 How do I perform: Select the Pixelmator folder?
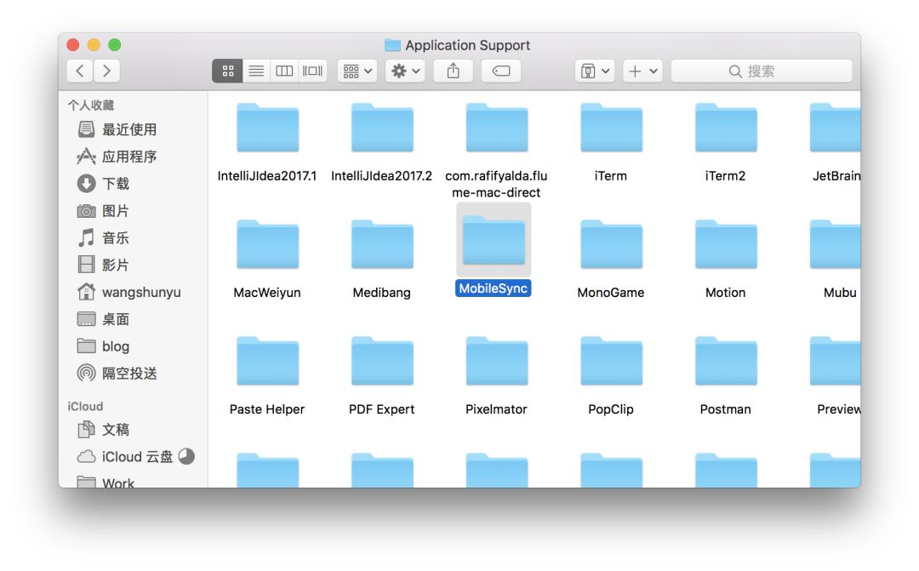[496, 376]
